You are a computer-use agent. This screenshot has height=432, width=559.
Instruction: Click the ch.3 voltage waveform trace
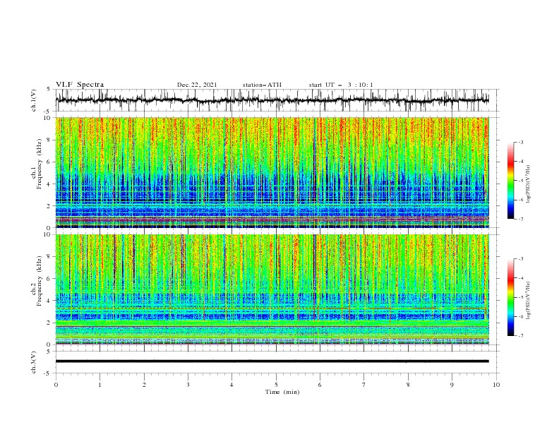(x=272, y=361)
